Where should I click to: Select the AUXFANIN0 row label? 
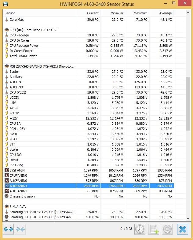coord(18,181)
